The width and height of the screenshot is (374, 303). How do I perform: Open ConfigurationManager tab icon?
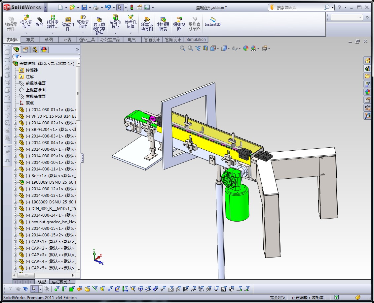35,49
